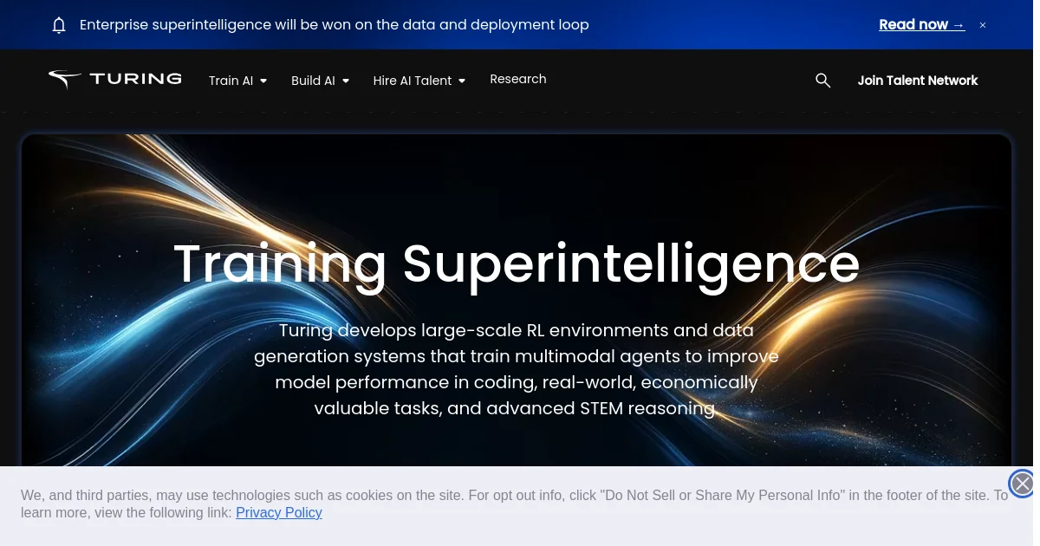Go to the Turing logo homepage
The image size is (1040, 546).
click(x=114, y=79)
